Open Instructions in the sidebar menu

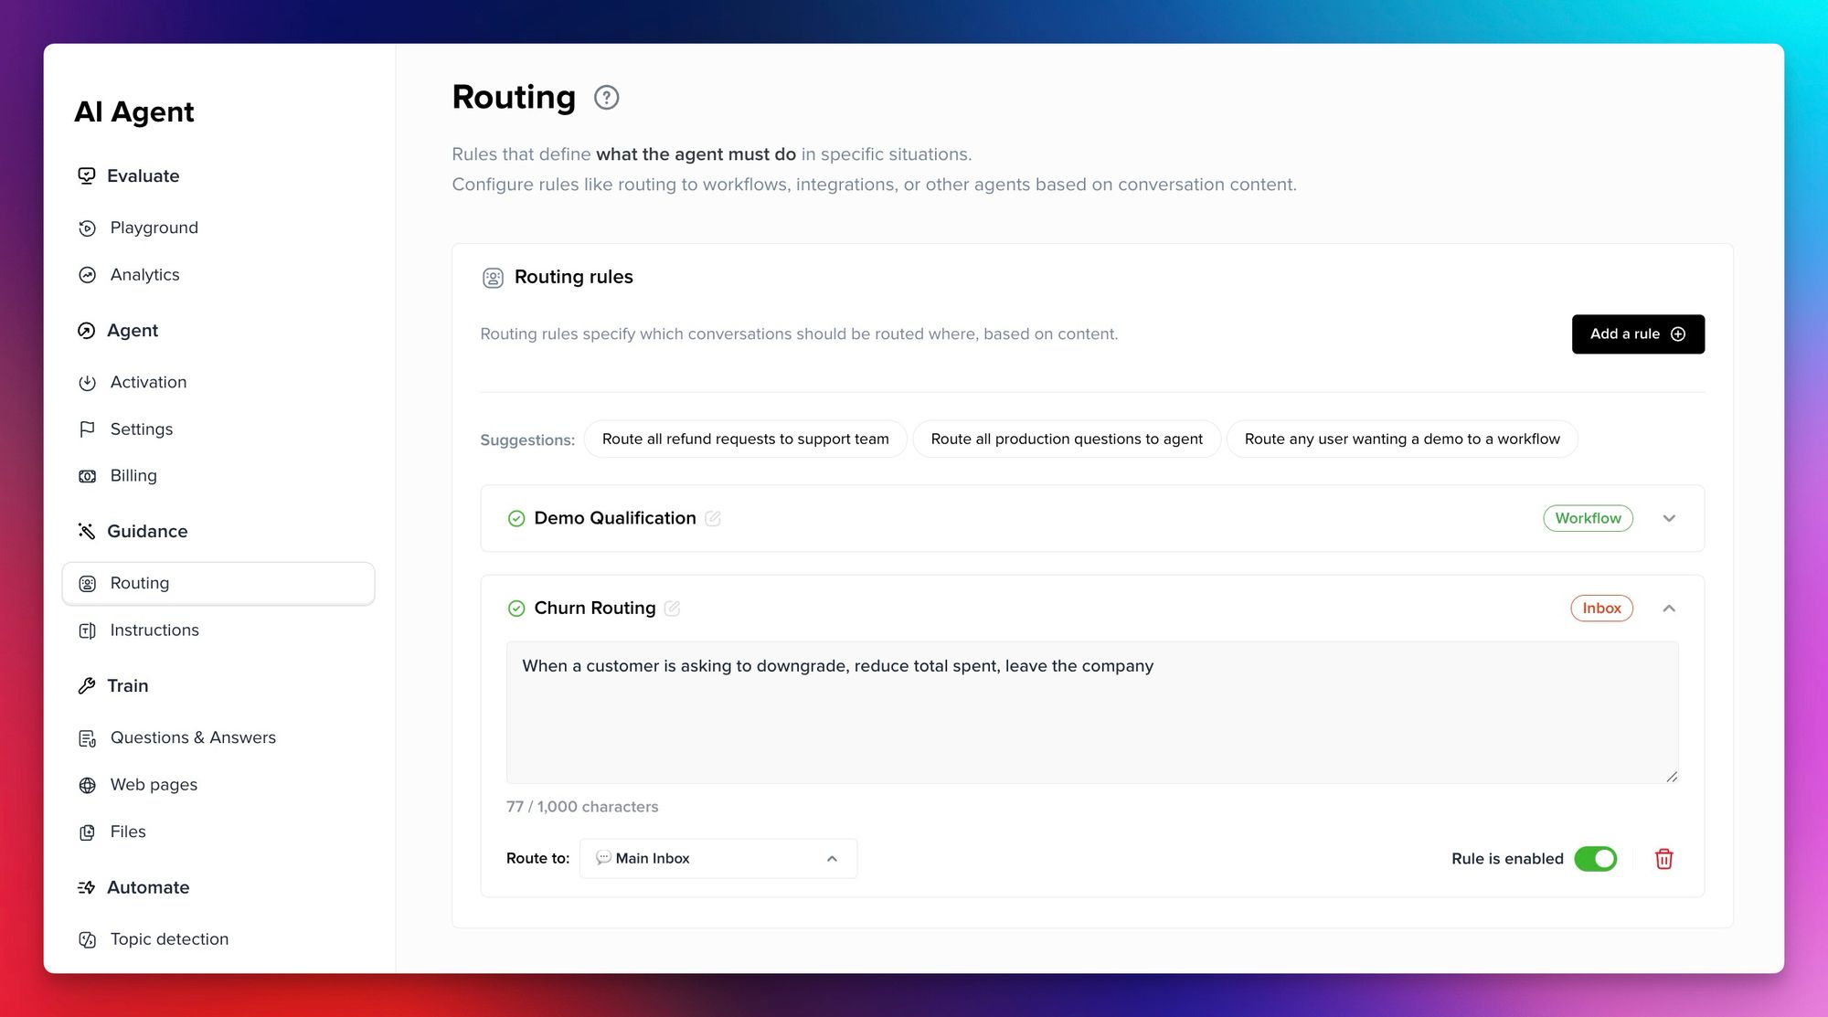click(154, 630)
